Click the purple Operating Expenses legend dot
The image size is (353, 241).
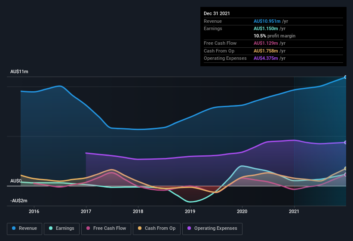(189, 228)
